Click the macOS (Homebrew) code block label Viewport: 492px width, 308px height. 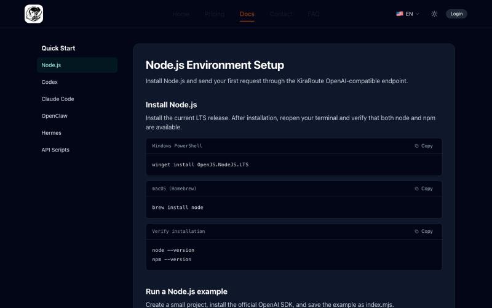click(x=174, y=188)
